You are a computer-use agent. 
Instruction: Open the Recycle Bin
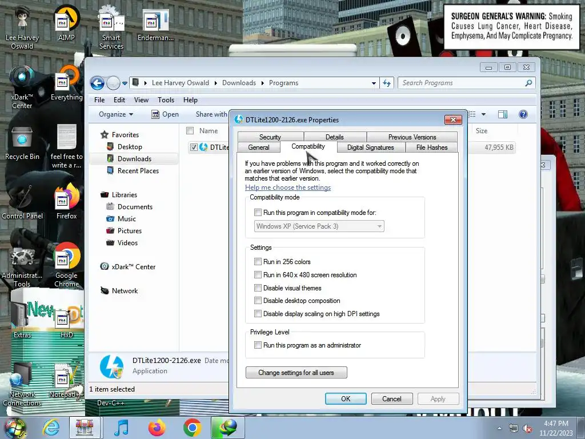click(x=22, y=142)
